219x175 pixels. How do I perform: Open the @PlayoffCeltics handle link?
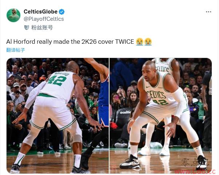pos(44,19)
